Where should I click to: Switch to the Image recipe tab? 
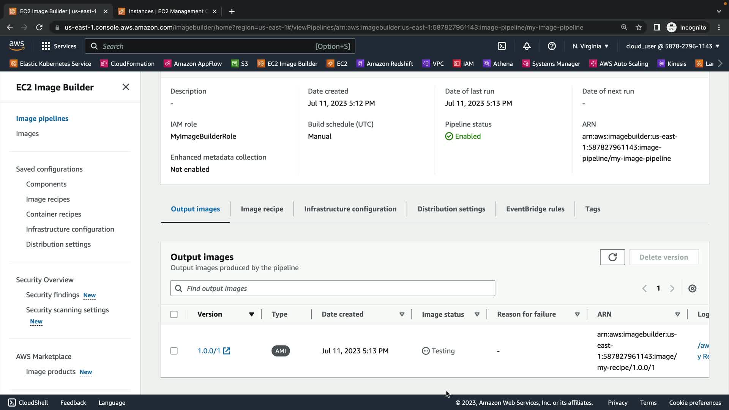262,209
